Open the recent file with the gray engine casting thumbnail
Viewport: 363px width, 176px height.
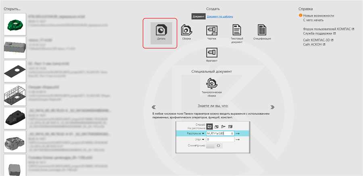[15, 142]
